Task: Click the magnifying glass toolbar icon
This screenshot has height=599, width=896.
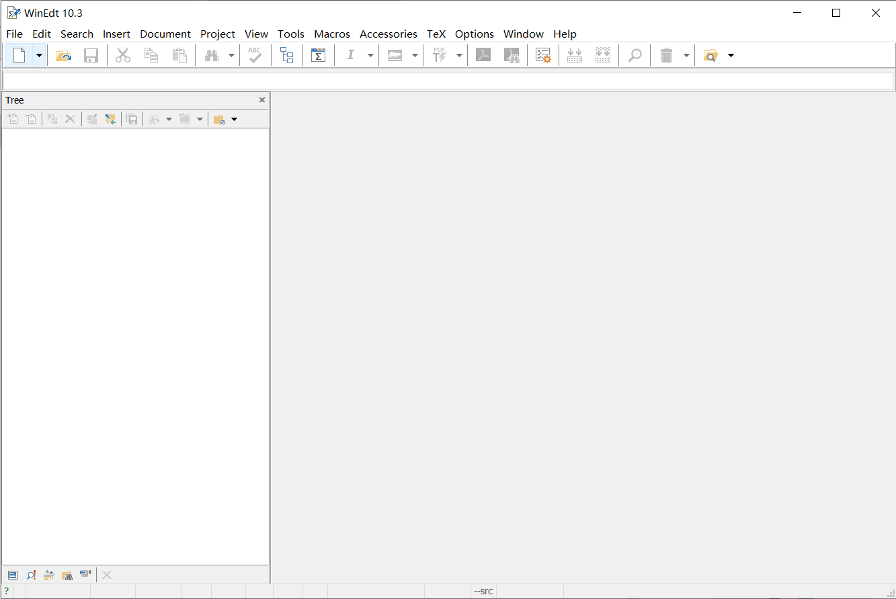Action: pos(635,55)
